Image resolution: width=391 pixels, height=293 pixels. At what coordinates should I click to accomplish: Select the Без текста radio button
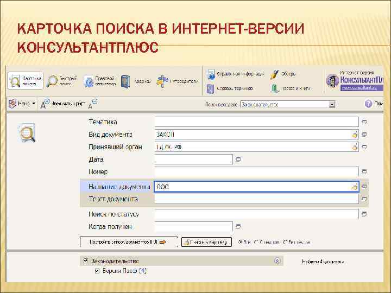[285, 242]
